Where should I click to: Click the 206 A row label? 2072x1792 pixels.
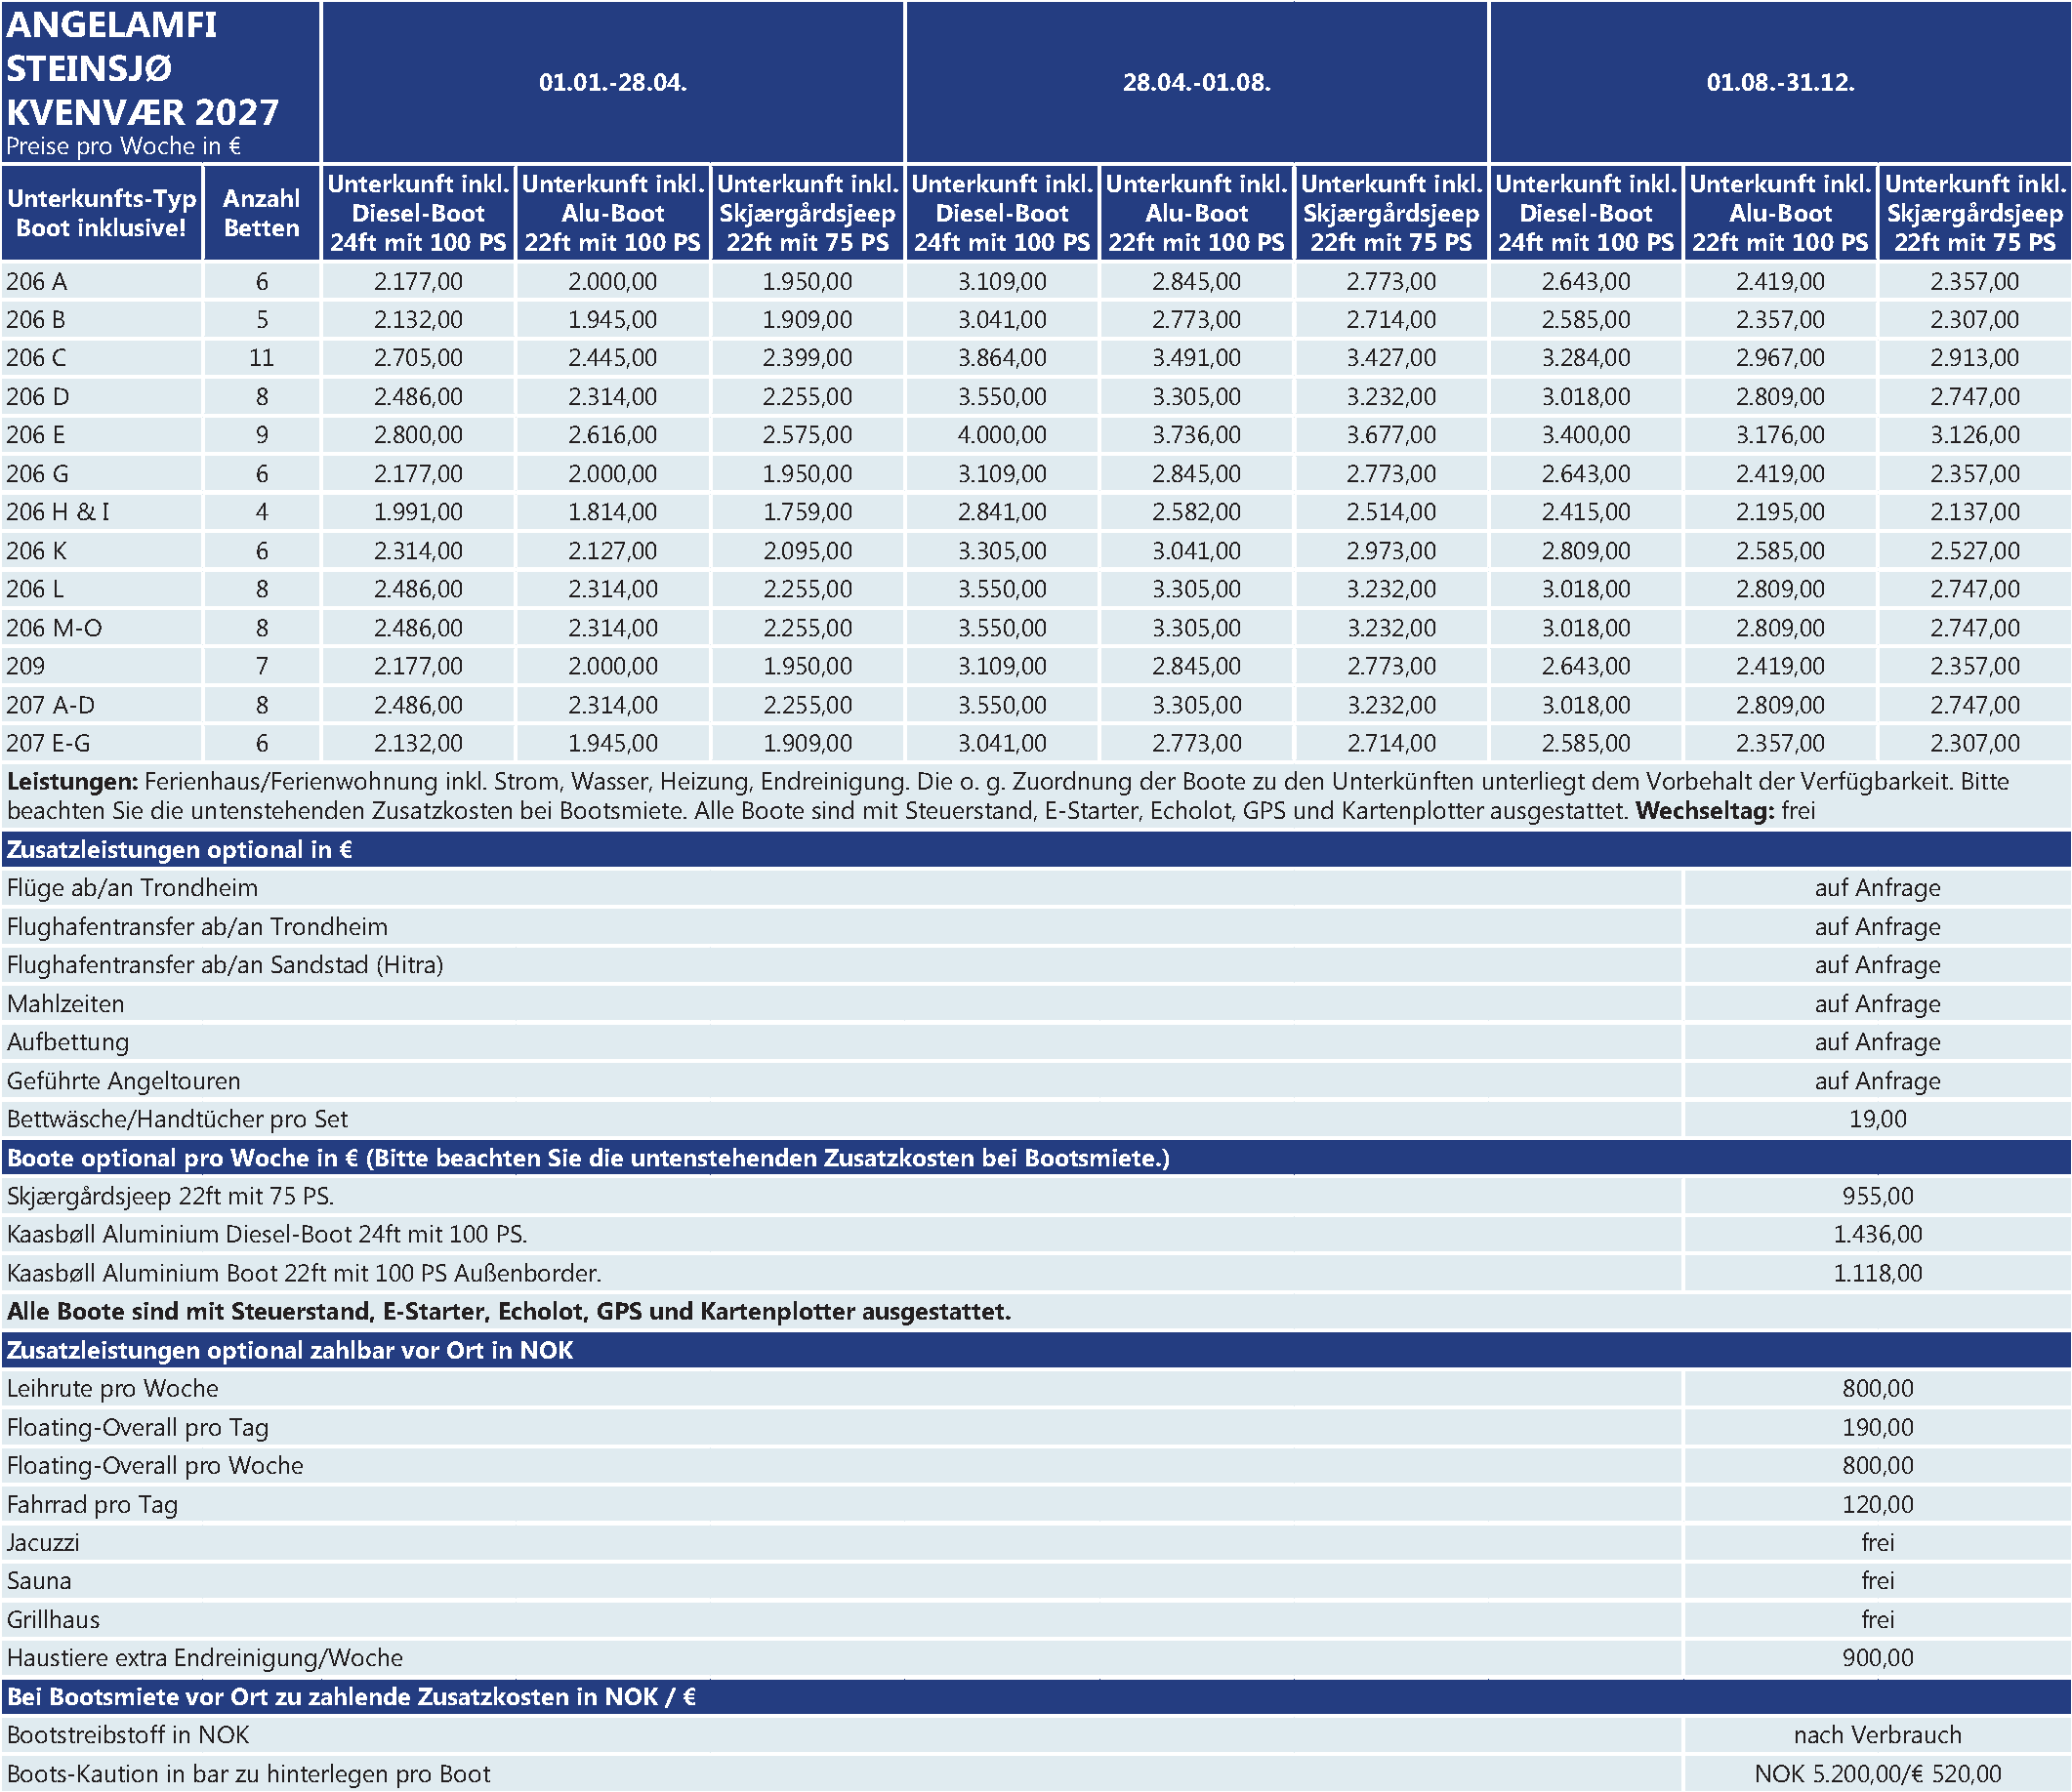tap(36, 282)
